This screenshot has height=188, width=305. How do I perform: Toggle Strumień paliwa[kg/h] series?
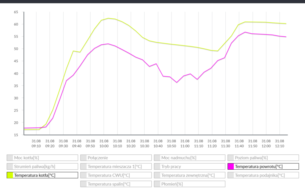[x=42, y=167]
